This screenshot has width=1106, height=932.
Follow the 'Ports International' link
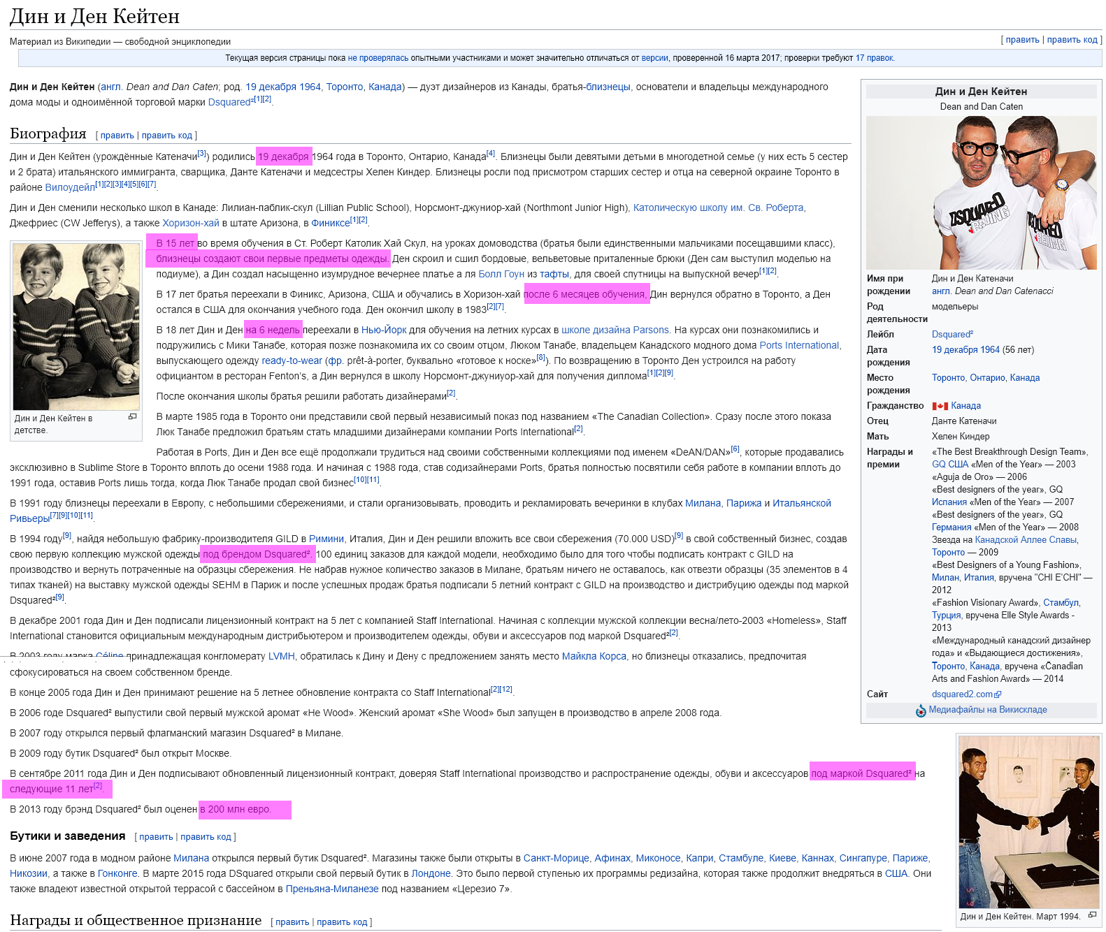tap(799, 346)
